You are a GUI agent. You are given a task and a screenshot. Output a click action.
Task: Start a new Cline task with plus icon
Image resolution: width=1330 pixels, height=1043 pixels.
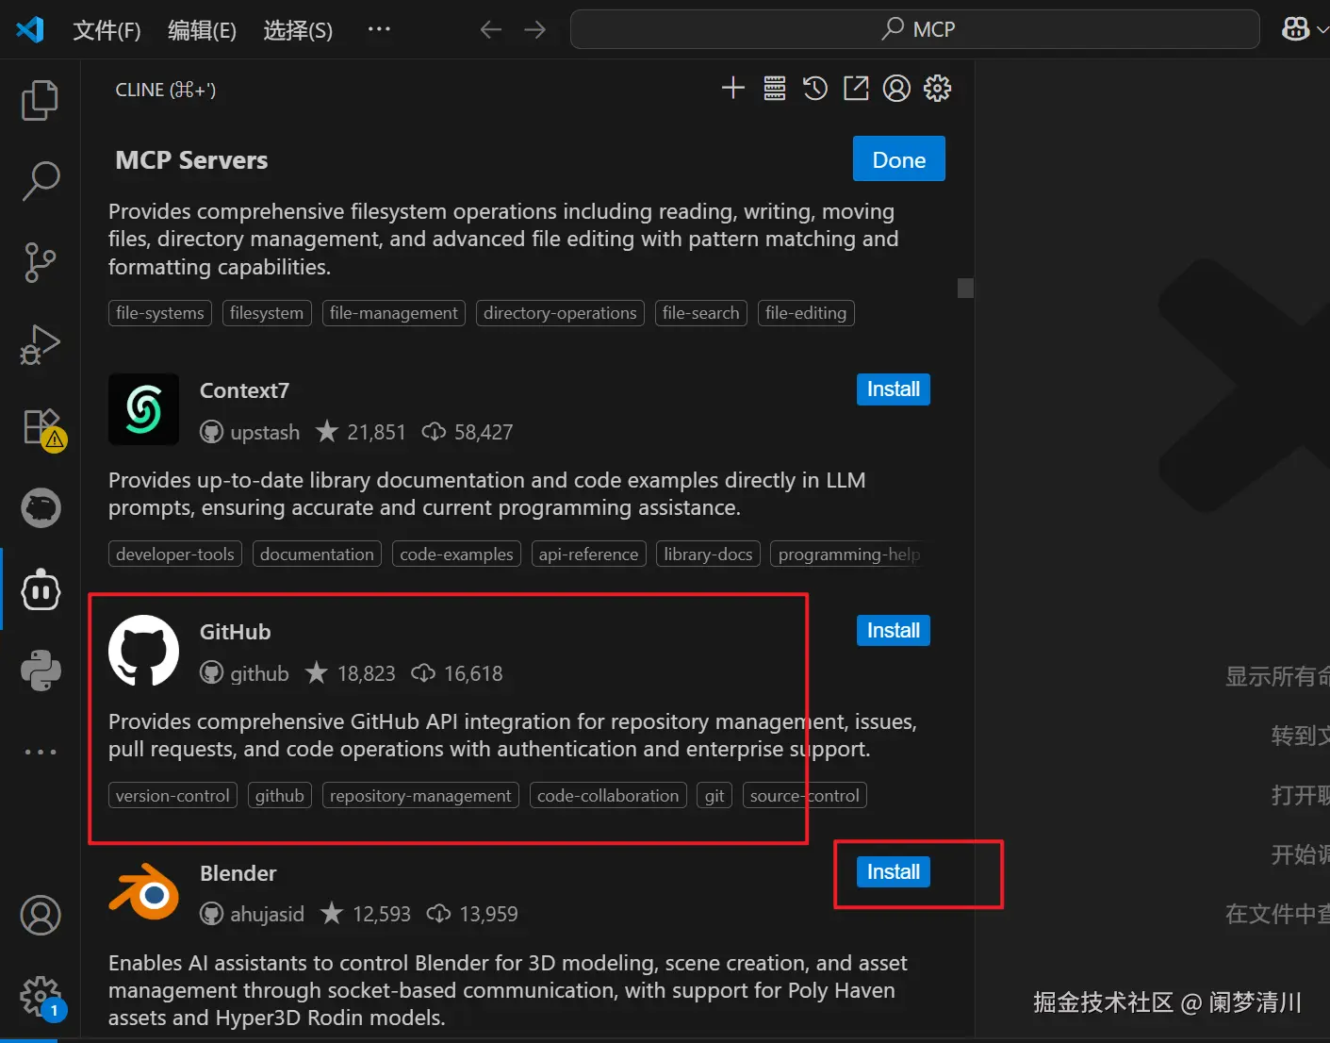(732, 89)
